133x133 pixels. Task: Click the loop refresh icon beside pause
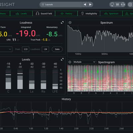tap(123, 5)
